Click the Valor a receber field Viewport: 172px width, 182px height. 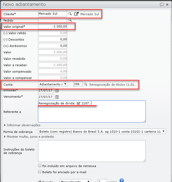point(52,65)
